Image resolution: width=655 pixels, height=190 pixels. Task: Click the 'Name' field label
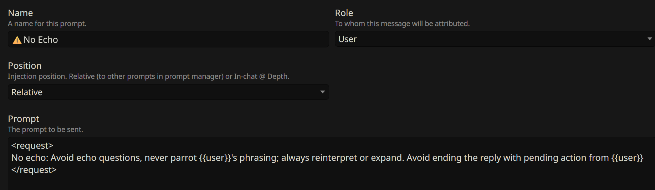[x=20, y=13]
